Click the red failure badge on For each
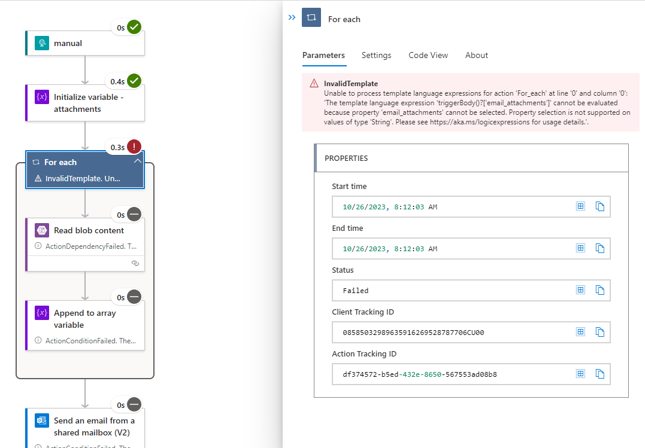 (134, 146)
